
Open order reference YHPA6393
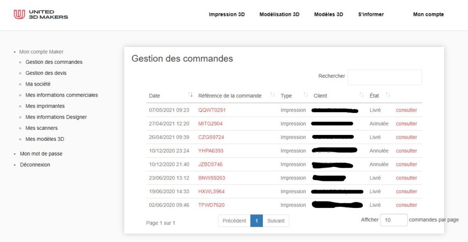[211, 150]
